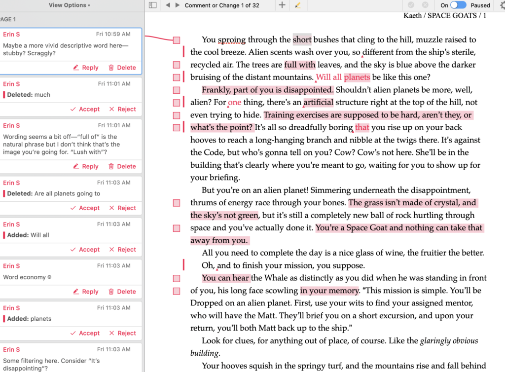Delete the 'Word economy' comment

point(122,292)
